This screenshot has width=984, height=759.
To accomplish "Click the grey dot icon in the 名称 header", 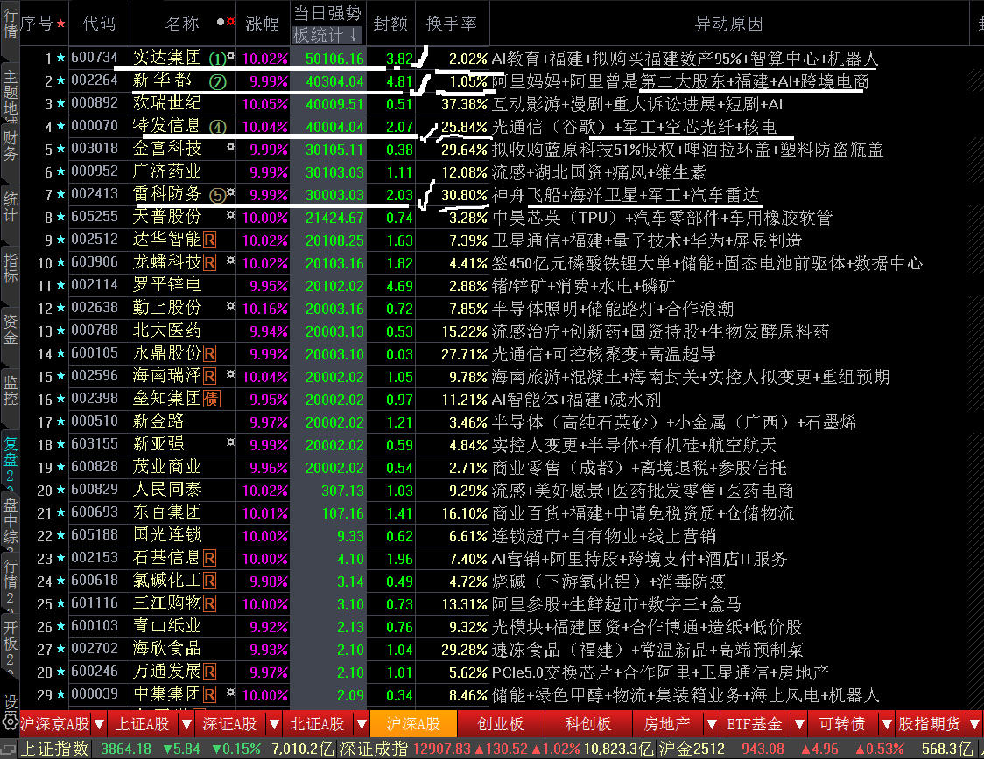I will point(221,22).
